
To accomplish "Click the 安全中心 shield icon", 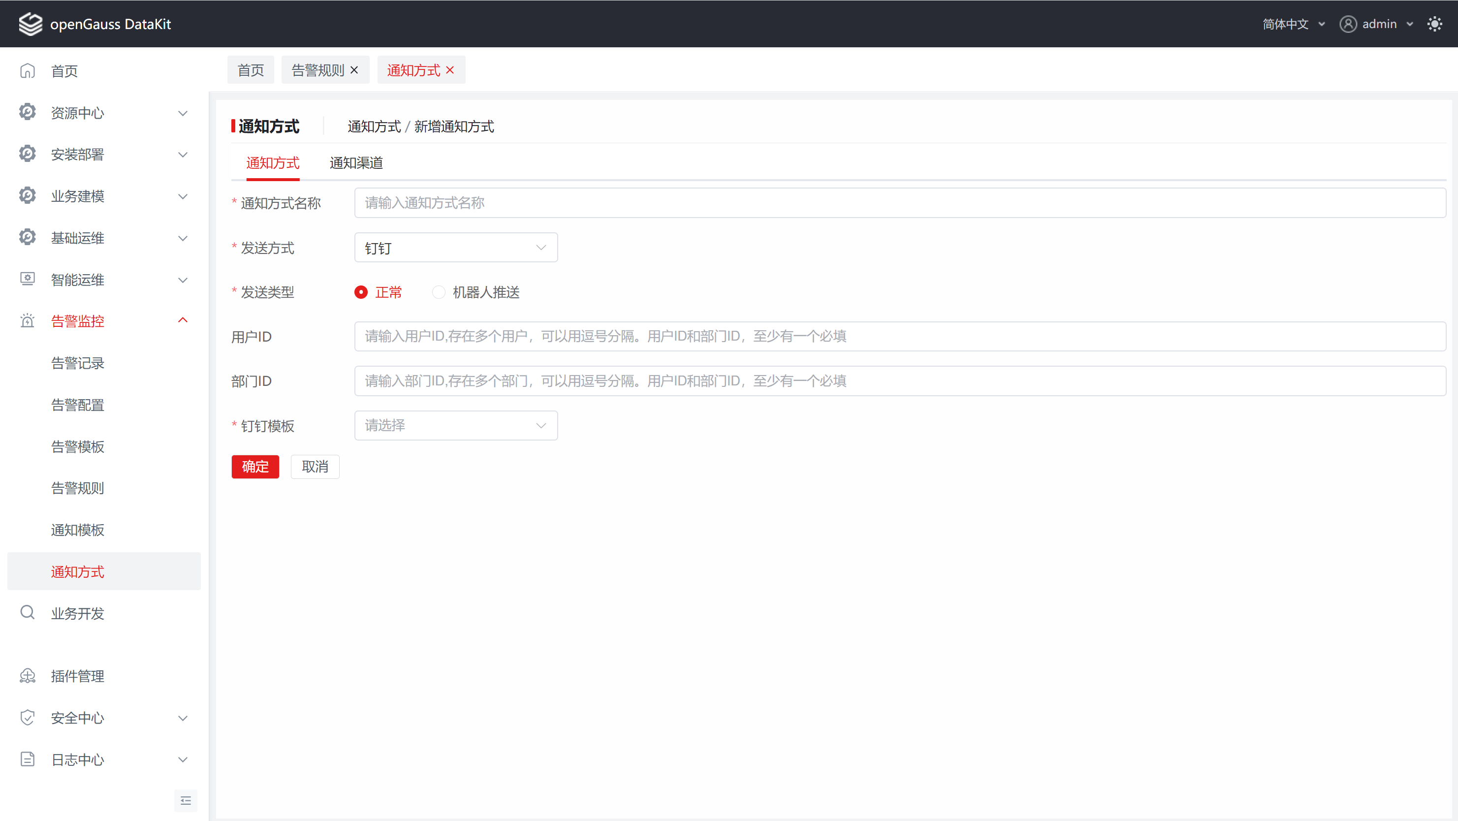I will 27,718.
